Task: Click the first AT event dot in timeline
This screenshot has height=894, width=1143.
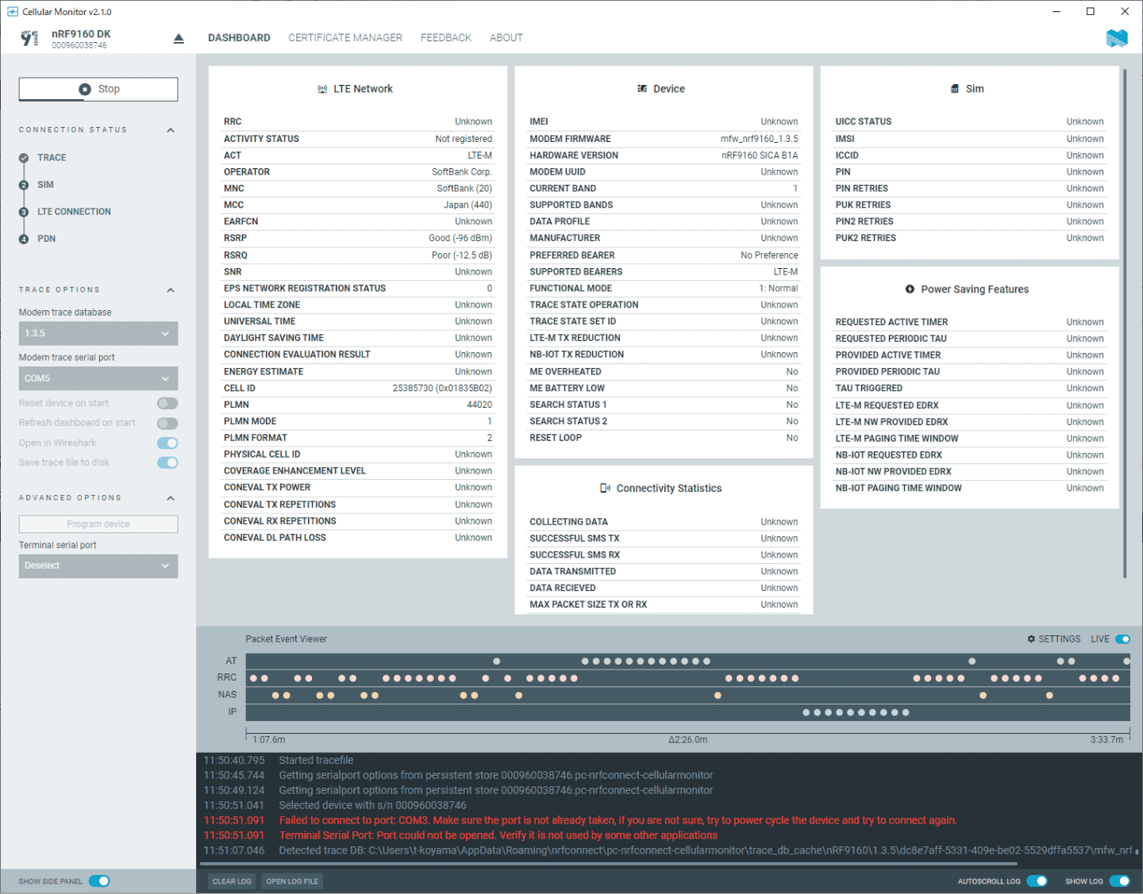Action: point(497,662)
